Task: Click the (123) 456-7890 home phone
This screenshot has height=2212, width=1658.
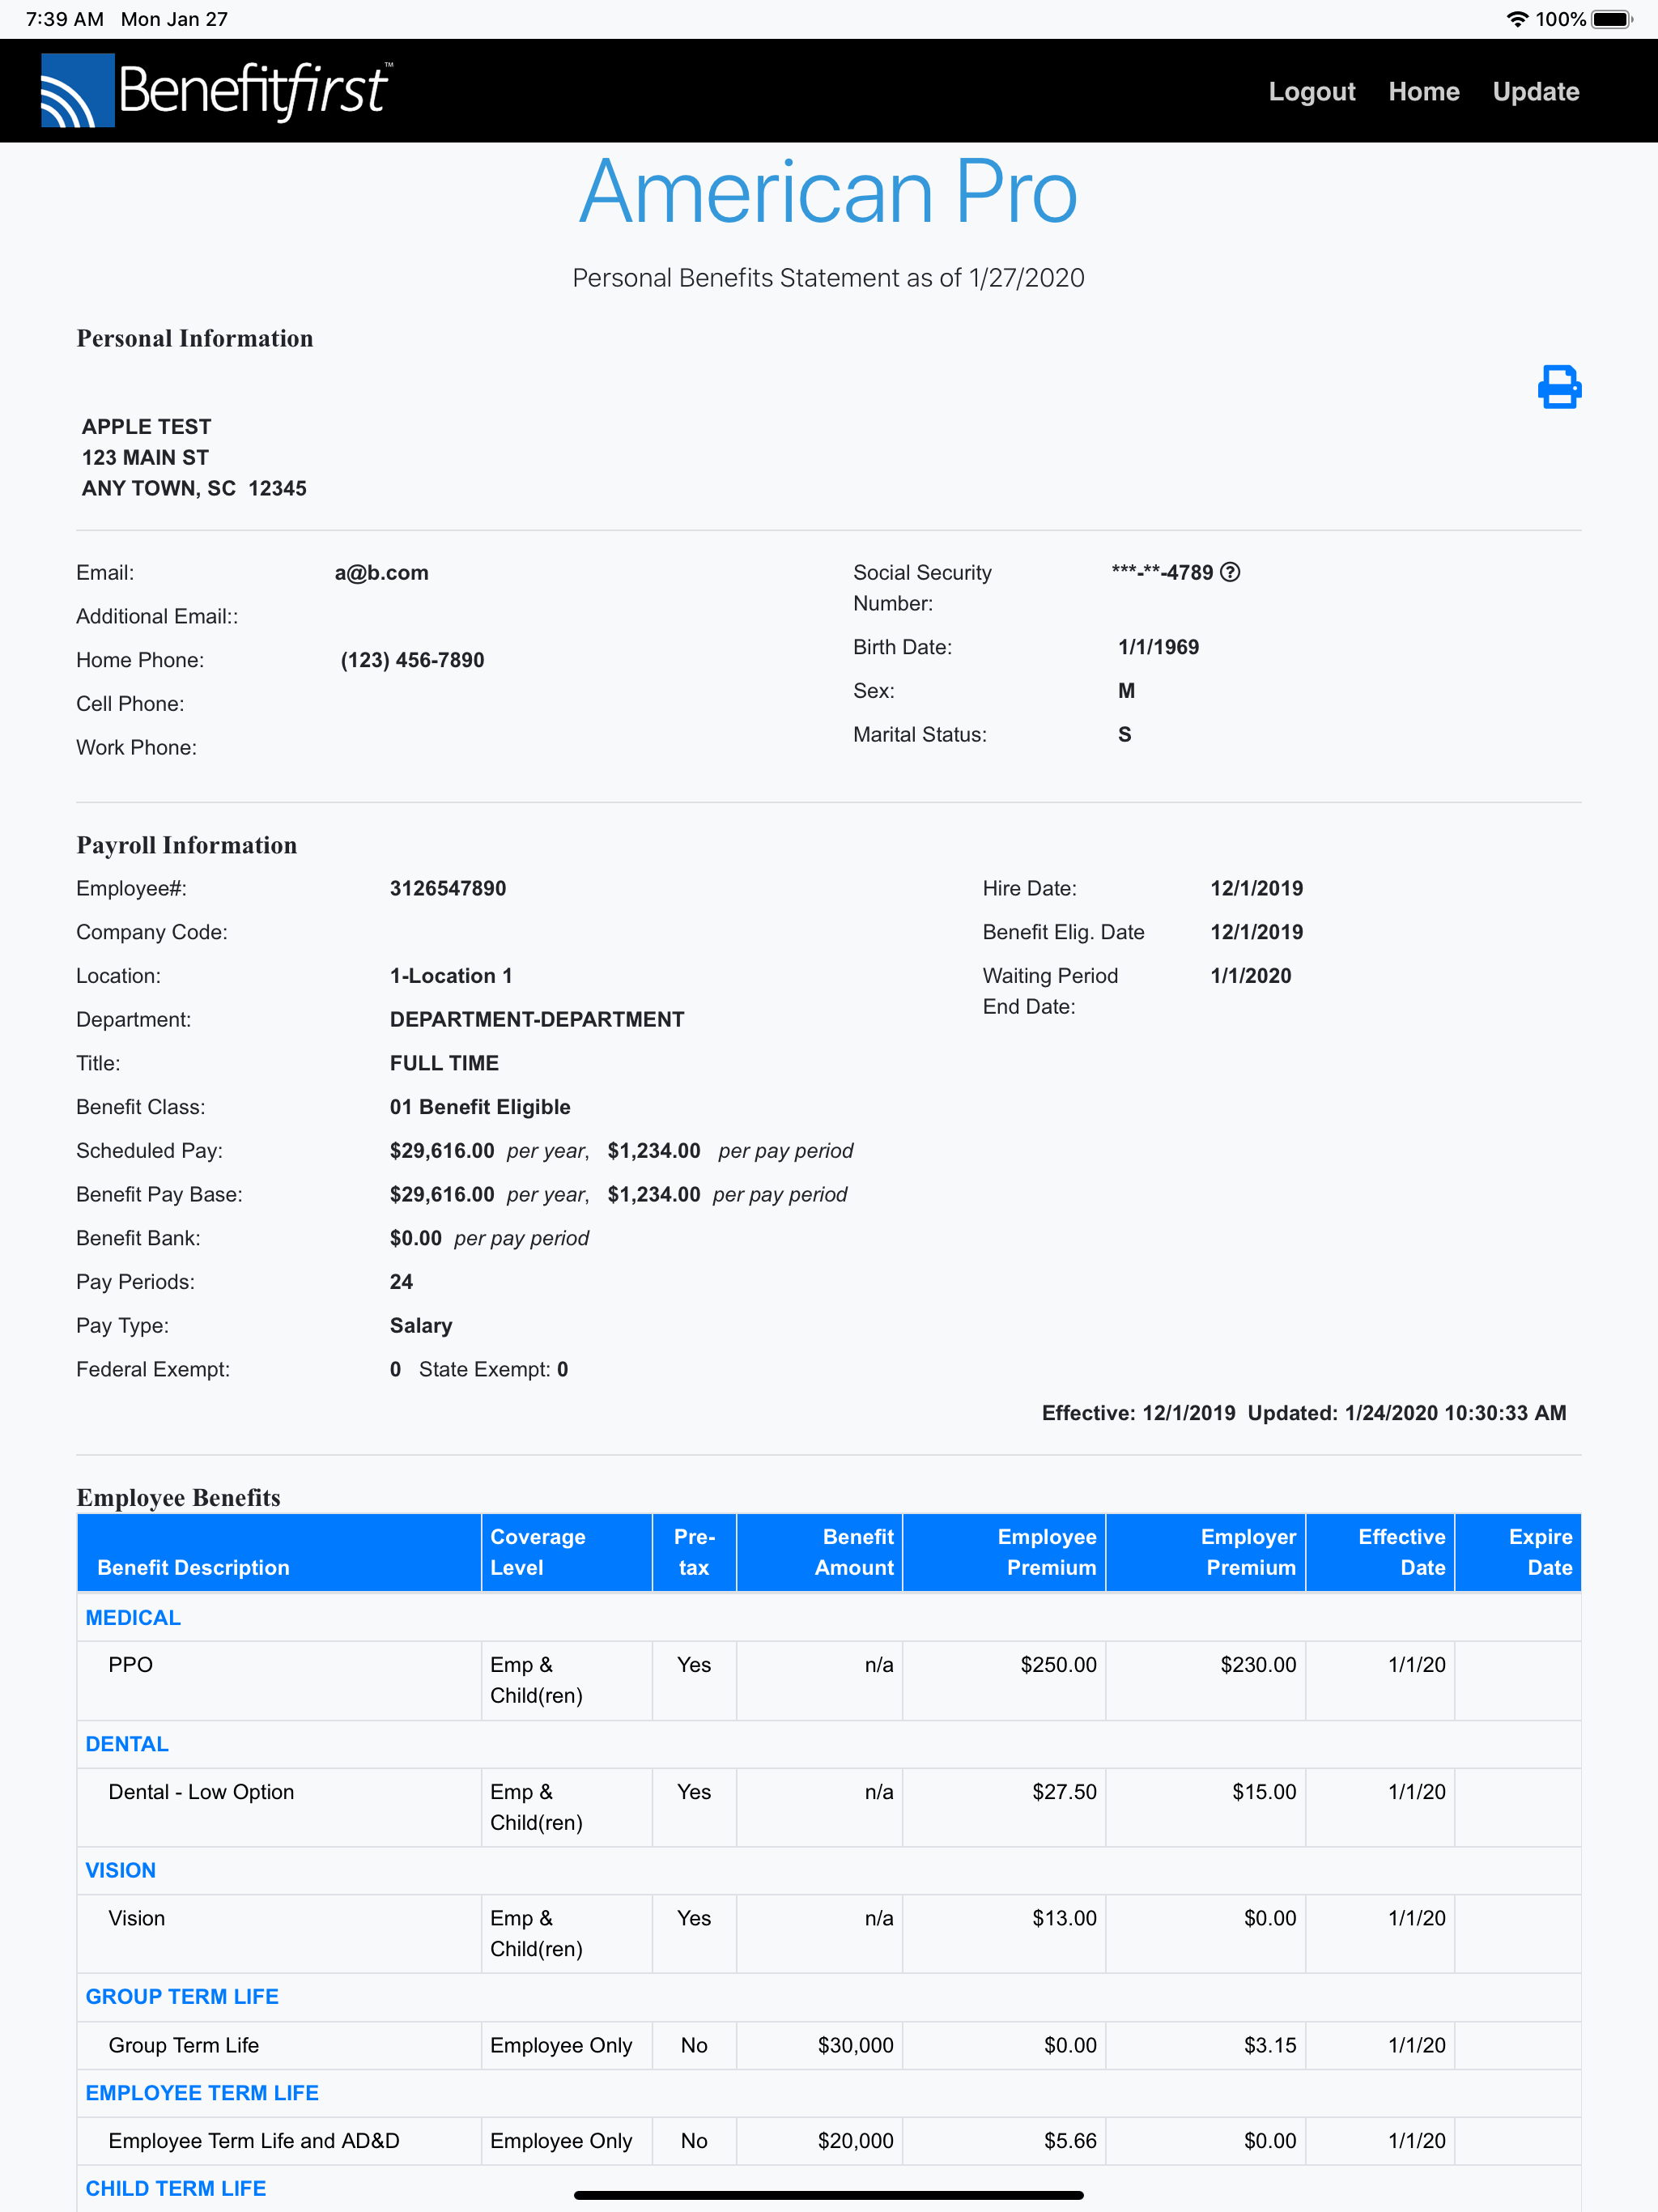Action: 412,660
